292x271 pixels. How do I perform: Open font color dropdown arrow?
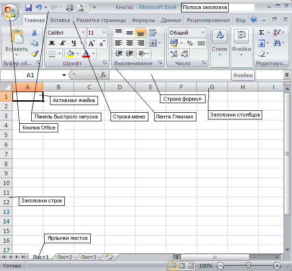click(x=94, y=54)
